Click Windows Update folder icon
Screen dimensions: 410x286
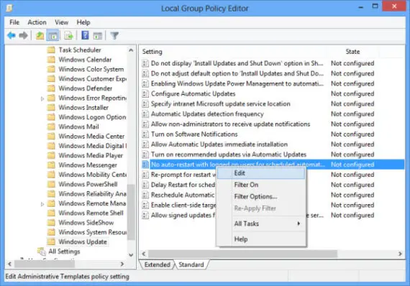coord(51,241)
